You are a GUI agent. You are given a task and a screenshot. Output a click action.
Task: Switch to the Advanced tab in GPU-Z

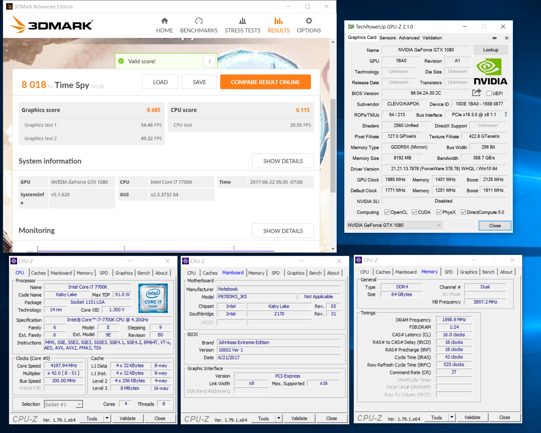409,38
